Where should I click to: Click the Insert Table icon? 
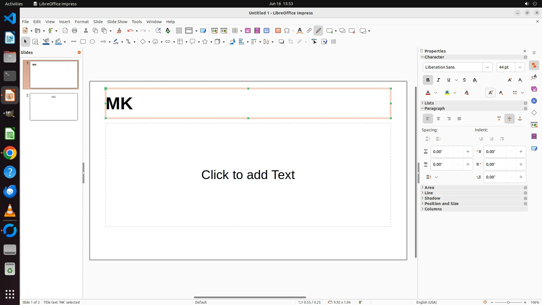point(235,31)
